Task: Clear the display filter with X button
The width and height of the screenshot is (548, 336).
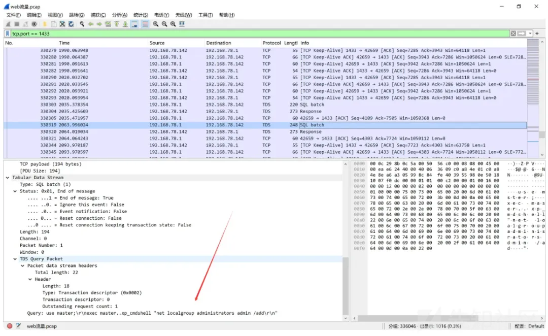Action: point(513,33)
